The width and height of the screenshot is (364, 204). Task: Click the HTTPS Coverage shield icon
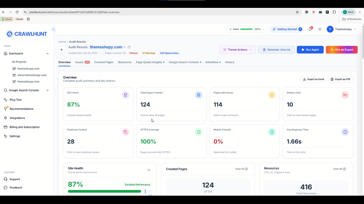(x=199, y=132)
